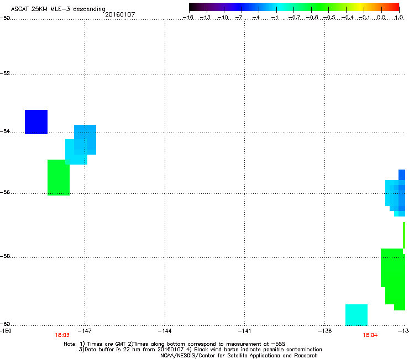Image resolution: width=409 pixels, height=359 pixels.
Task: Click the date label 20160107 under title
Action: 120,14
